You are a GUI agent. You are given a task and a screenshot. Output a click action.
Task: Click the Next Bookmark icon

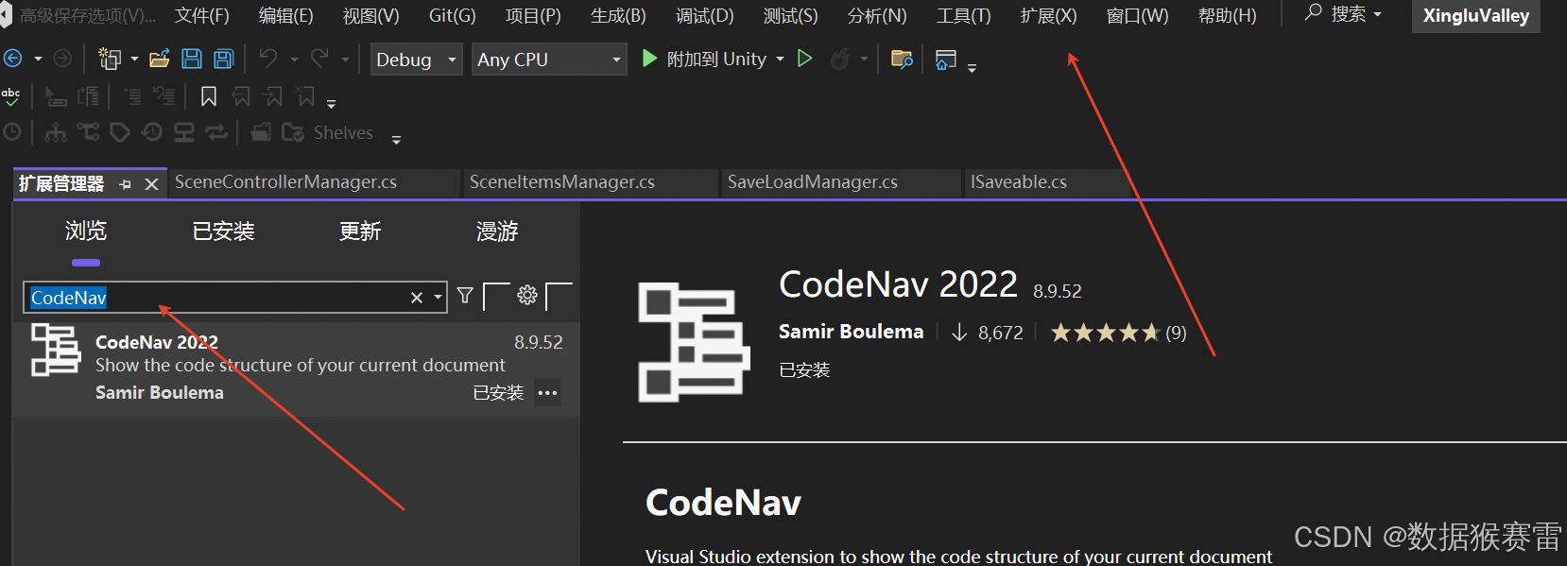(273, 96)
